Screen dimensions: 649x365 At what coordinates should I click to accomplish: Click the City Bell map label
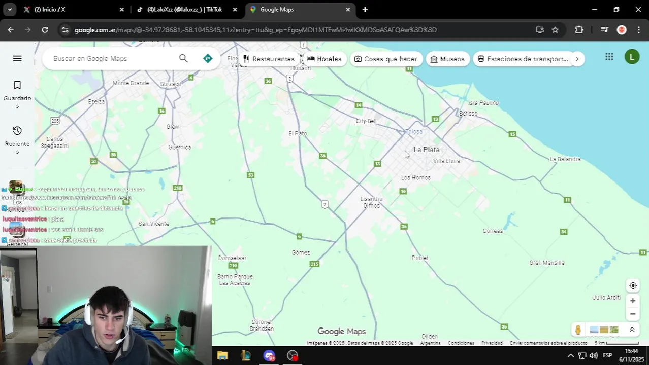point(366,121)
